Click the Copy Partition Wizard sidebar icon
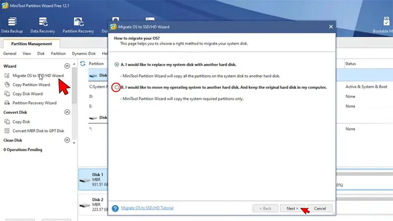This screenshot has height=221, width=393. tap(7, 84)
